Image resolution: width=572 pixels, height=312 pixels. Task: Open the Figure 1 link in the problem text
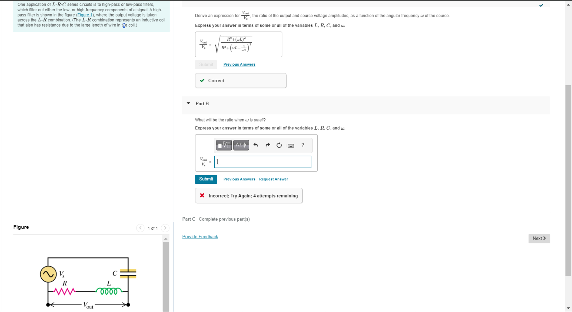click(x=85, y=15)
